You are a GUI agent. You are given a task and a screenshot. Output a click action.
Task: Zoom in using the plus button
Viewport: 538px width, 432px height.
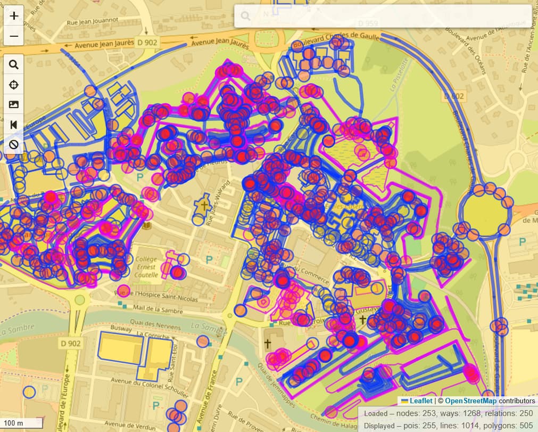[14, 16]
